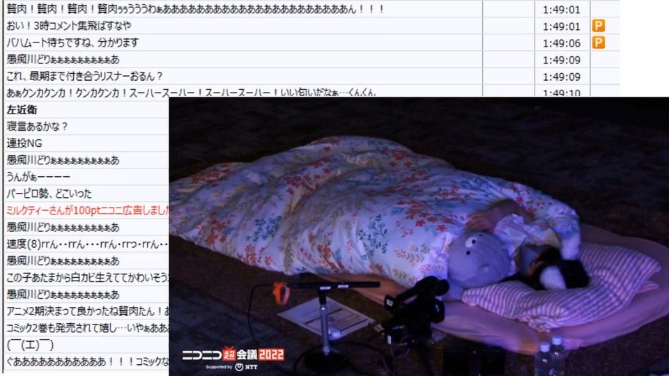Select comment これ、最期まで付き合うリスナーおるん？
669x376 pixels.
click(84, 77)
